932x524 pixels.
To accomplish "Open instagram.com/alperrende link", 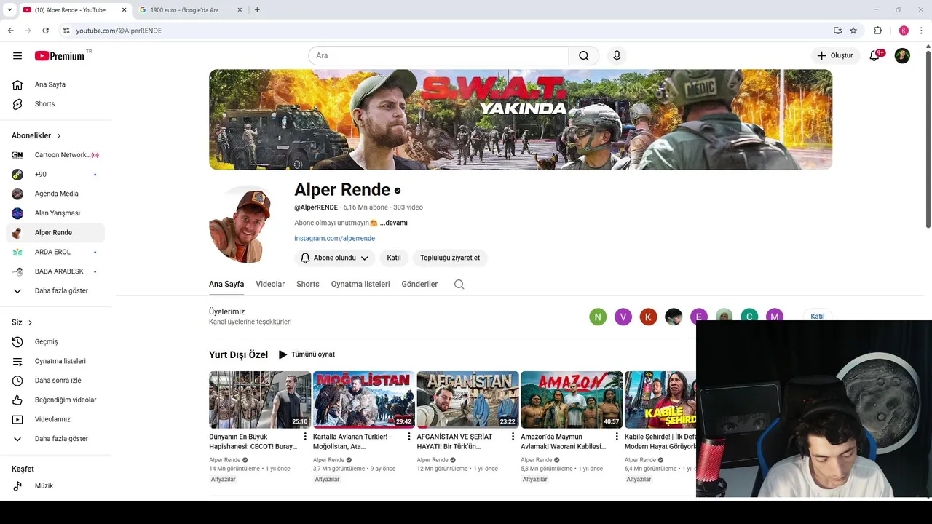I will [x=334, y=239].
